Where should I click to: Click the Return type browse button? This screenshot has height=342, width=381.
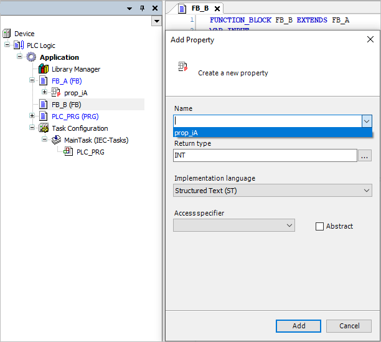[x=365, y=156]
